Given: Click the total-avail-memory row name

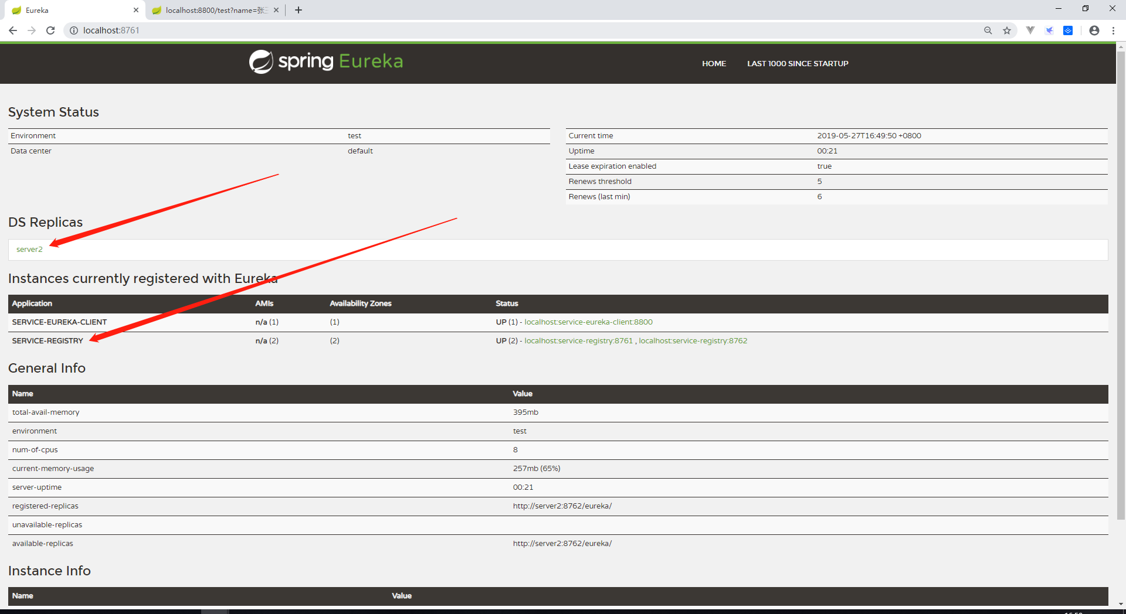Looking at the screenshot, I should [x=46, y=412].
